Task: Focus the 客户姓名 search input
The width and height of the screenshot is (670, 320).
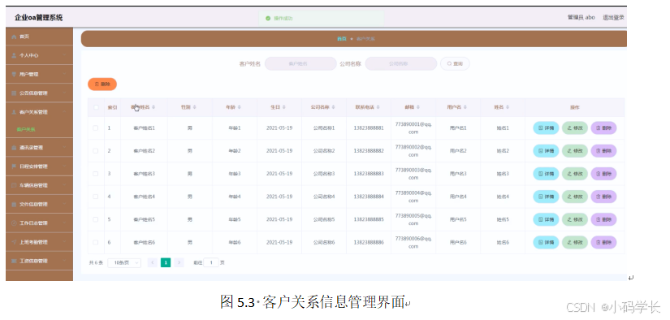Action: click(300, 63)
